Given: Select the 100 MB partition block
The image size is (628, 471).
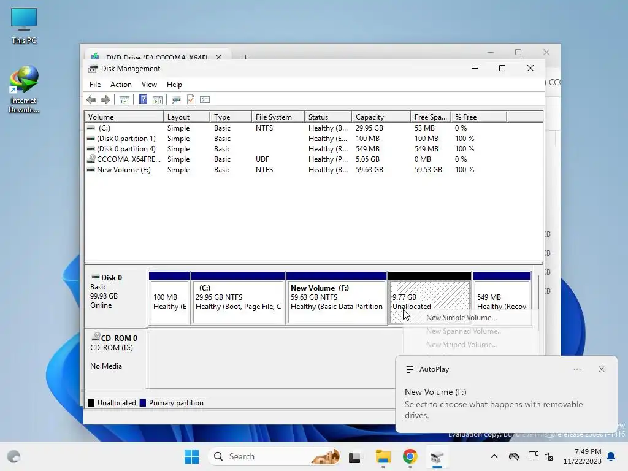Looking at the screenshot, I should 169,299.
